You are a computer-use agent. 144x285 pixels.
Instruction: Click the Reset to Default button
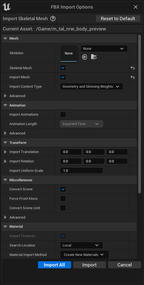coord(118,19)
